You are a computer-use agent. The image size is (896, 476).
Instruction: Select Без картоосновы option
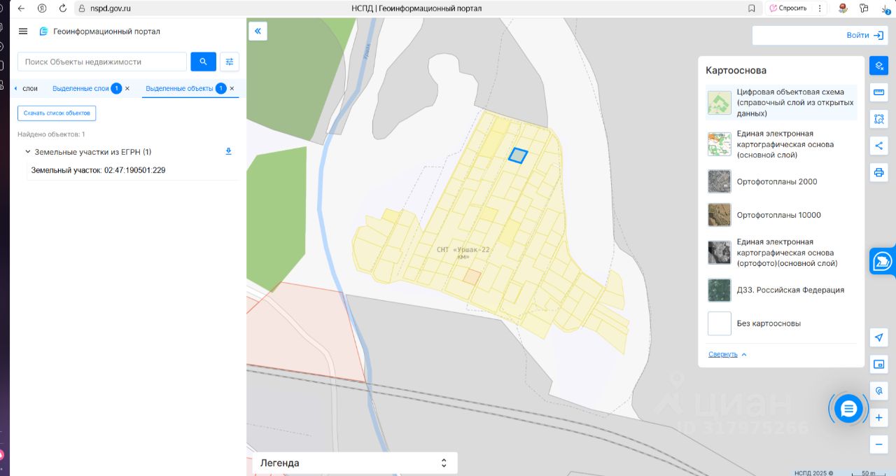(781, 323)
